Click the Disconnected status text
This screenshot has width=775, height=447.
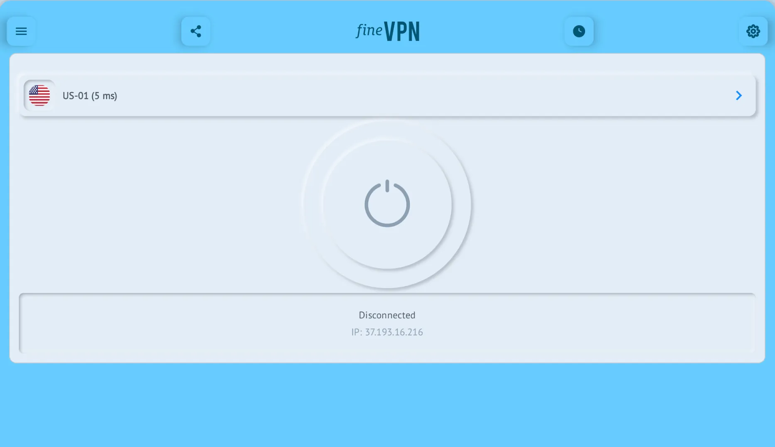pyautogui.click(x=387, y=315)
